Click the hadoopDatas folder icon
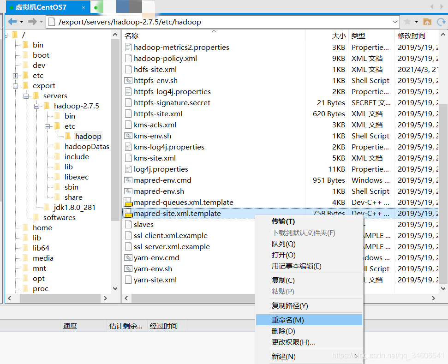 (57, 147)
